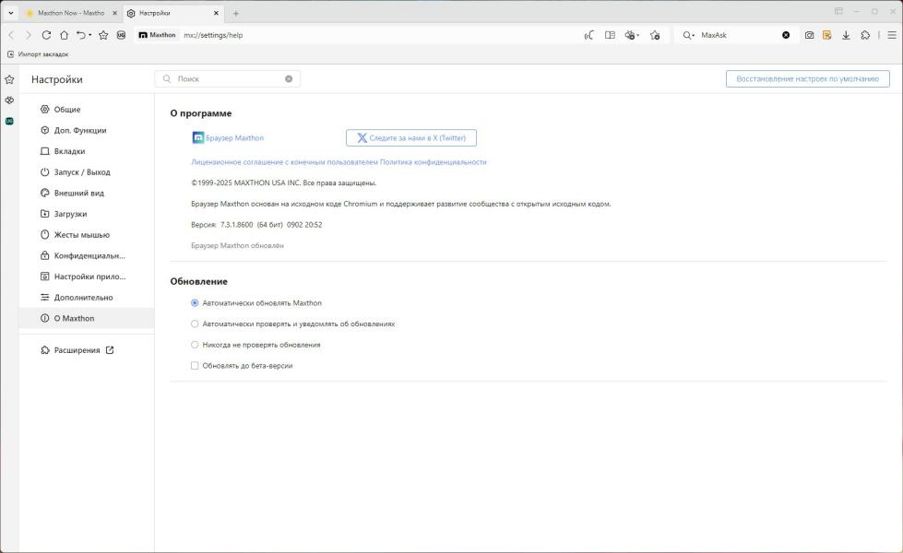This screenshot has height=553, width=903.
Task: Click the UU icon beside the star
Action: tap(121, 35)
